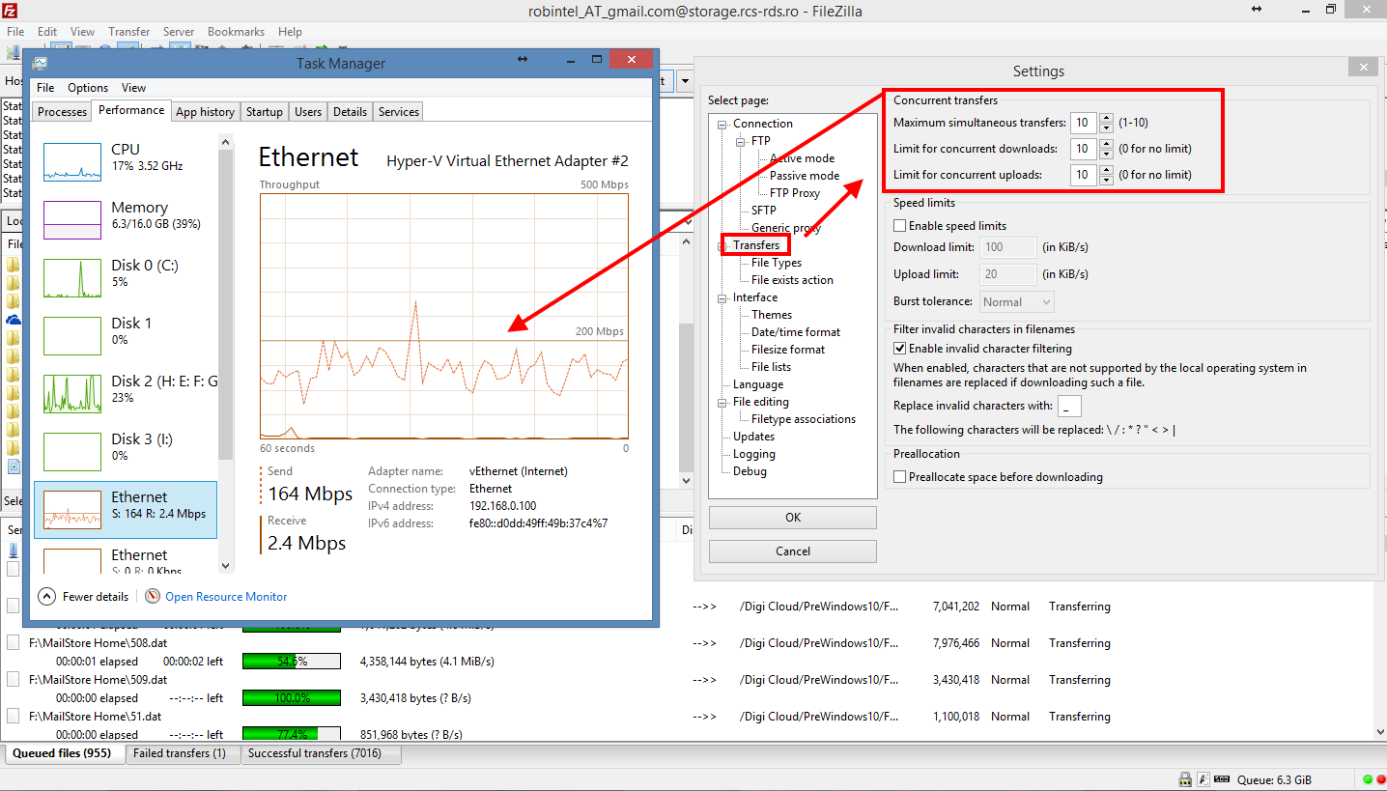
Task: Collapse the Interface tree node
Action: [722, 297]
